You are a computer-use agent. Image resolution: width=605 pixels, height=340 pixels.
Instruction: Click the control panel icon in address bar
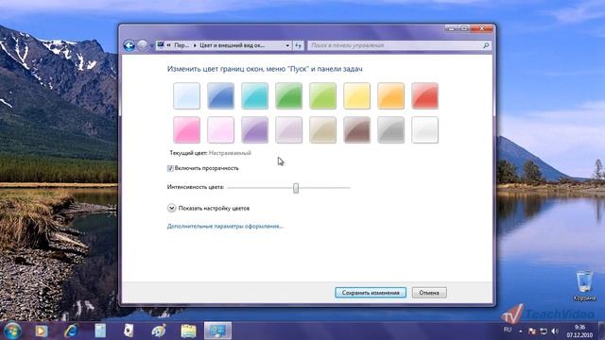coord(161,45)
